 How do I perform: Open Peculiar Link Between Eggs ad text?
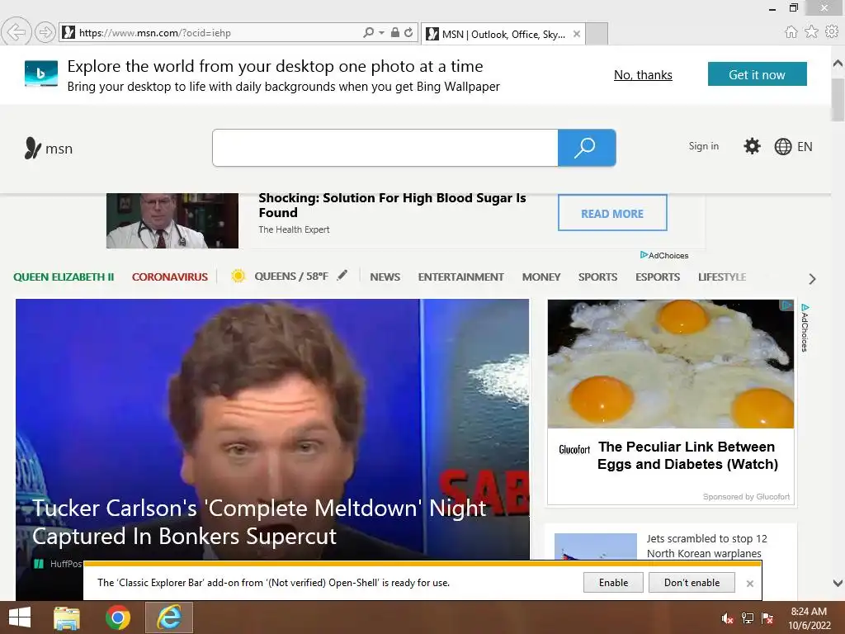pos(687,456)
